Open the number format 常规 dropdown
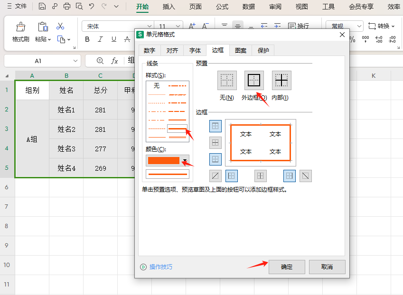This screenshot has height=295, width=403. [359, 26]
